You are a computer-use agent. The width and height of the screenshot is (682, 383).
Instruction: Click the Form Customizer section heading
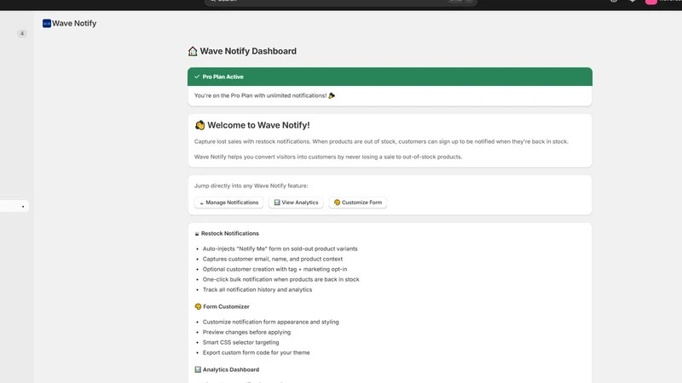tap(226, 306)
